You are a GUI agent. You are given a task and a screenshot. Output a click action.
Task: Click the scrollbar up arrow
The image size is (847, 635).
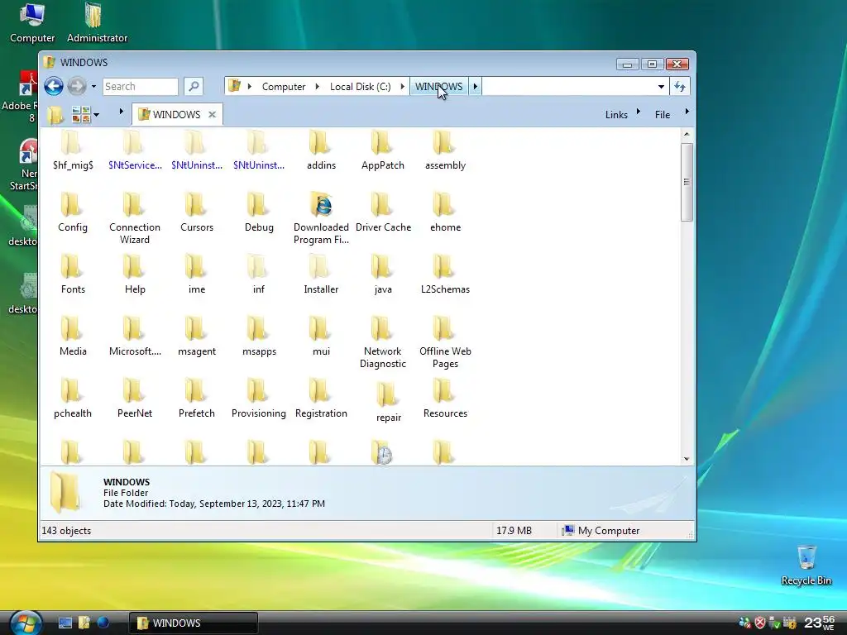pos(687,134)
